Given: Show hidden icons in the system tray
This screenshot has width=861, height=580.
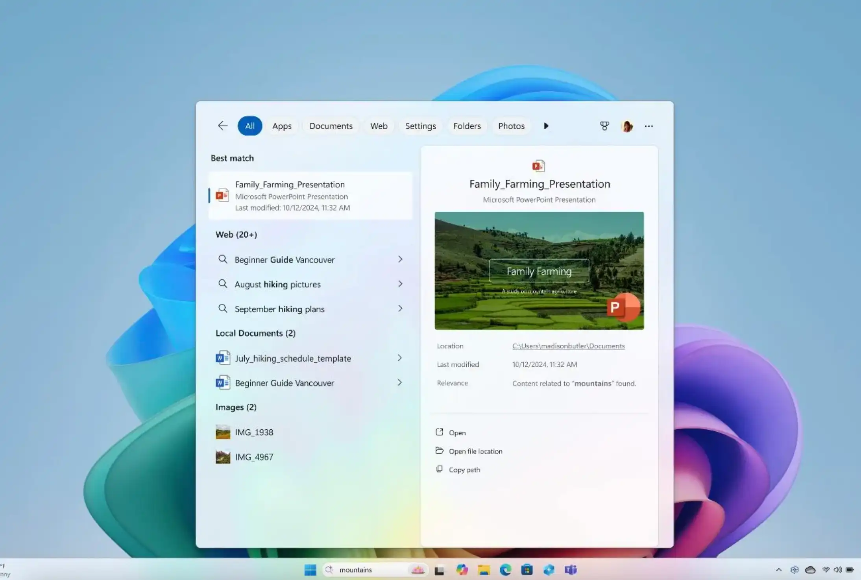Looking at the screenshot, I should coord(778,569).
